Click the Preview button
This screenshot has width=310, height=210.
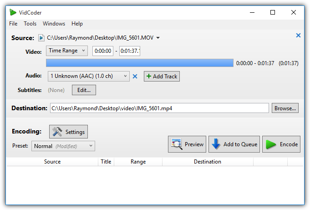click(187, 144)
